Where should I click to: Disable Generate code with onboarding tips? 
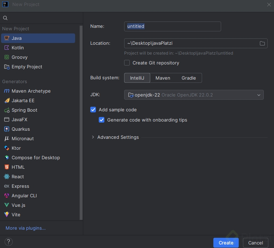tap(102, 120)
